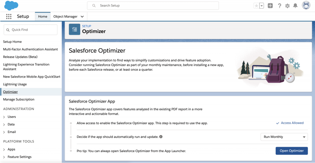Focus the Search Setup field
The width and height of the screenshot is (315, 163).
pos(153,6)
